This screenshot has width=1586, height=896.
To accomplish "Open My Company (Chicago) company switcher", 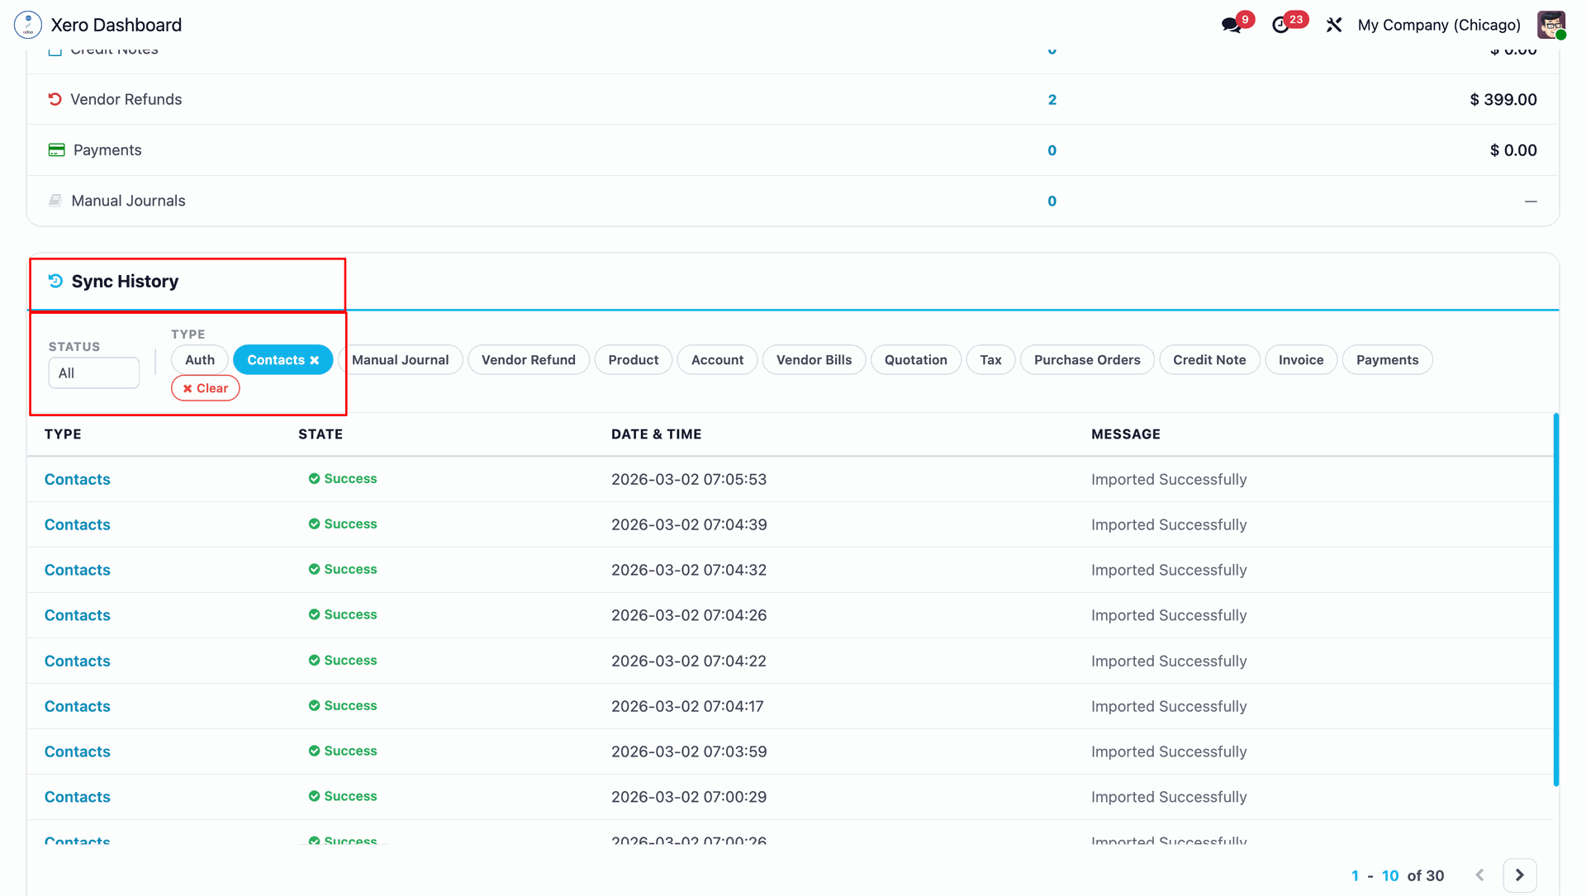I will 1438,25.
